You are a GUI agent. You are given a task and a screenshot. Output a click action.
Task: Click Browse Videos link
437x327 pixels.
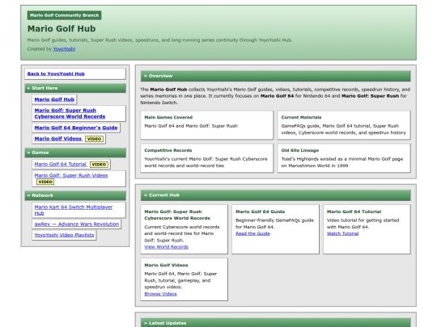tap(160, 294)
